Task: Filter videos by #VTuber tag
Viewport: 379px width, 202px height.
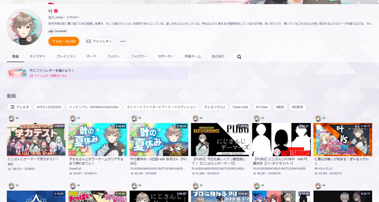Action: coord(262,107)
